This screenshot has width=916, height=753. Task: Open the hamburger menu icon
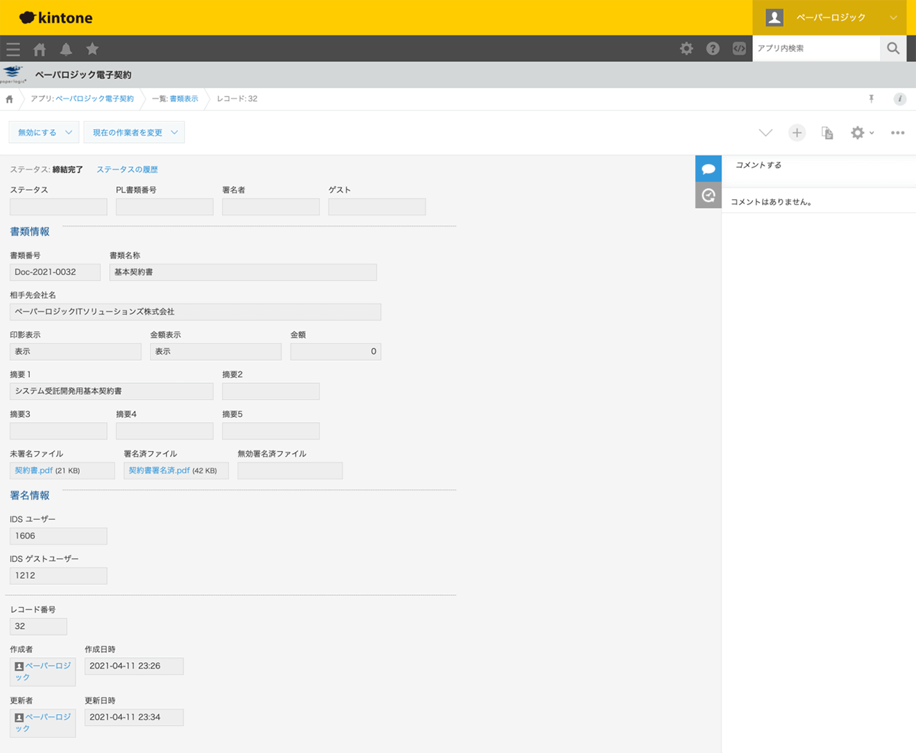click(13, 49)
